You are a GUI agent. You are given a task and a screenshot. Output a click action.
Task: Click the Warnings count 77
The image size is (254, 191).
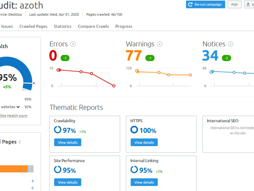(134, 55)
